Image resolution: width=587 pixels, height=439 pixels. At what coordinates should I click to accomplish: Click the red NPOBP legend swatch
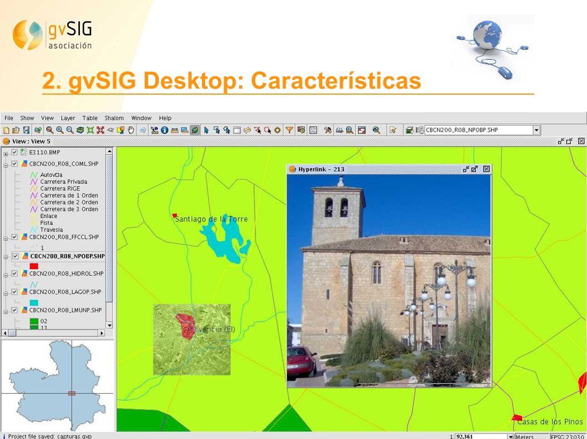[34, 266]
